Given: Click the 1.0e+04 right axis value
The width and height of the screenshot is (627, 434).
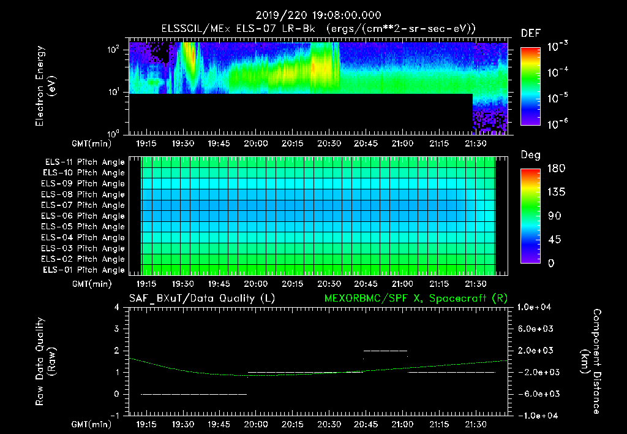Looking at the screenshot, I should [534, 307].
